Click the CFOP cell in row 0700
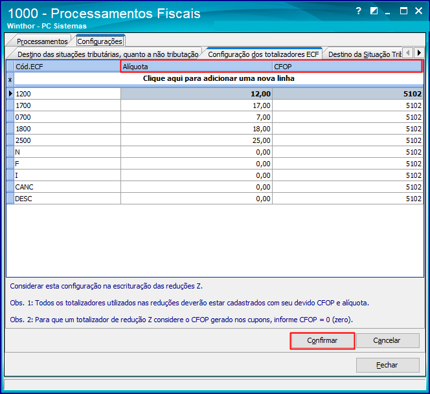430x394 pixels. click(348, 117)
